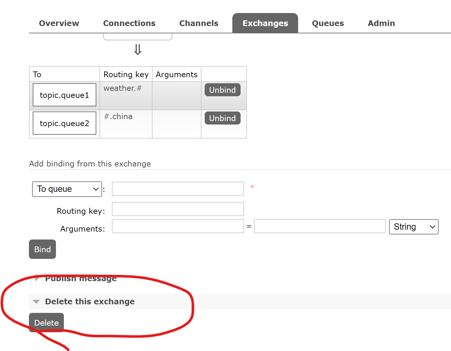
Task: Open the Admin tab
Action: coord(381,23)
